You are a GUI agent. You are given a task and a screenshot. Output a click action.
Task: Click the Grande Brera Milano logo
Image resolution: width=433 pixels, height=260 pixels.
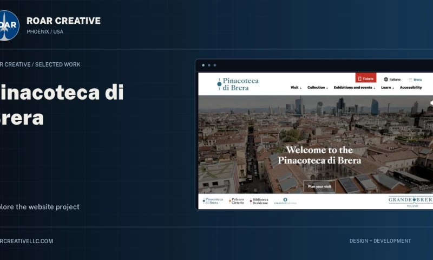coord(411,201)
